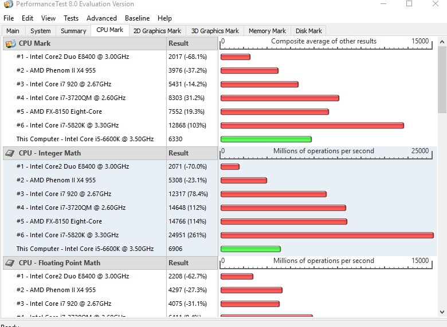Viewport: 447px width, 327px height.
Task: Open the Baseline menu
Action: [137, 18]
